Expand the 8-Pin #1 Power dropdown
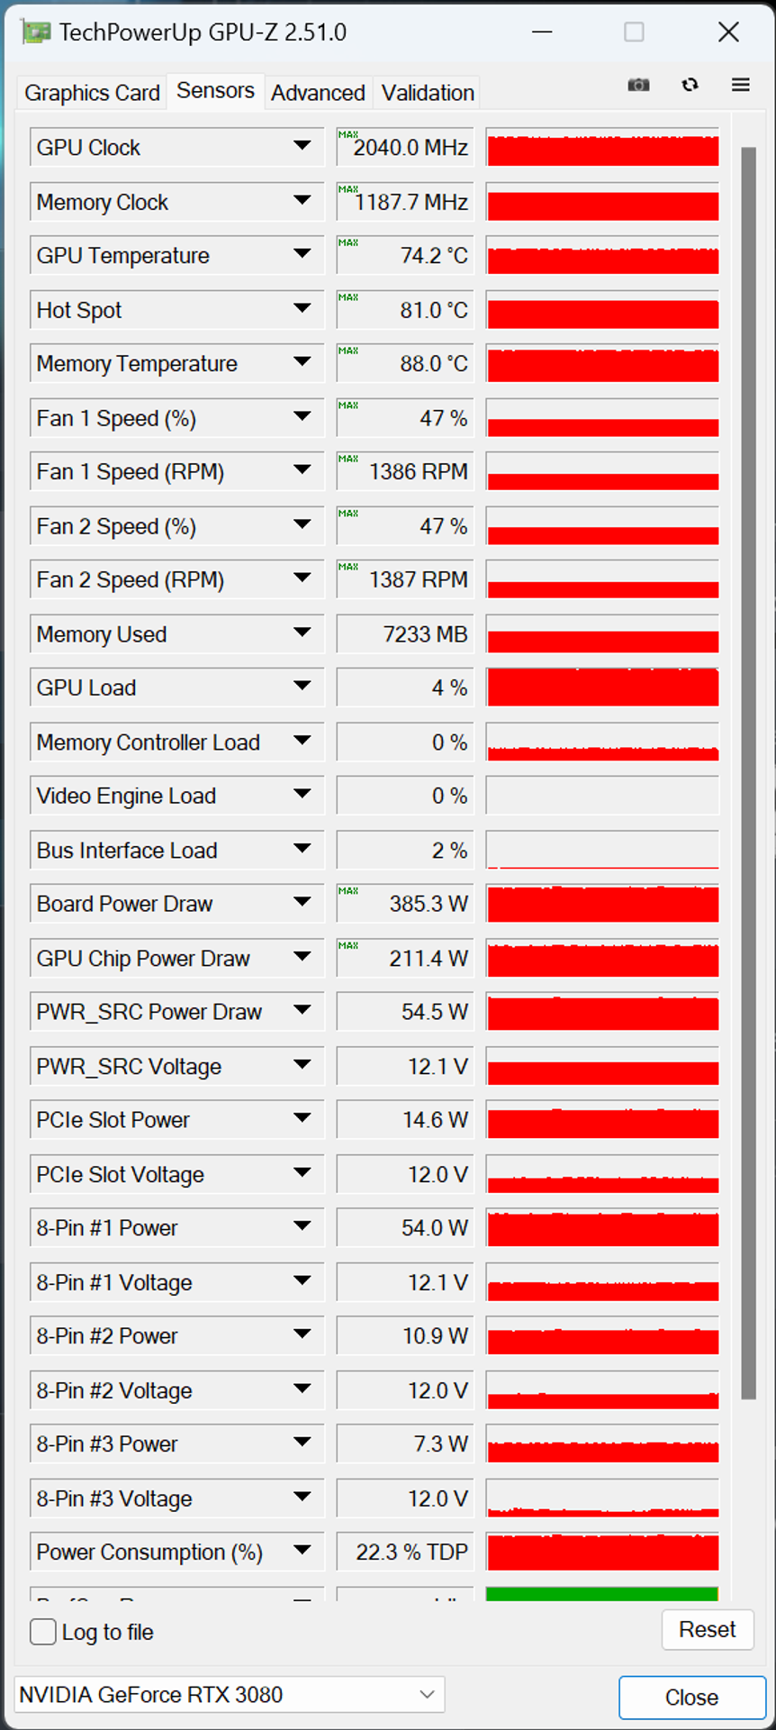776x1730 pixels. tap(302, 1227)
